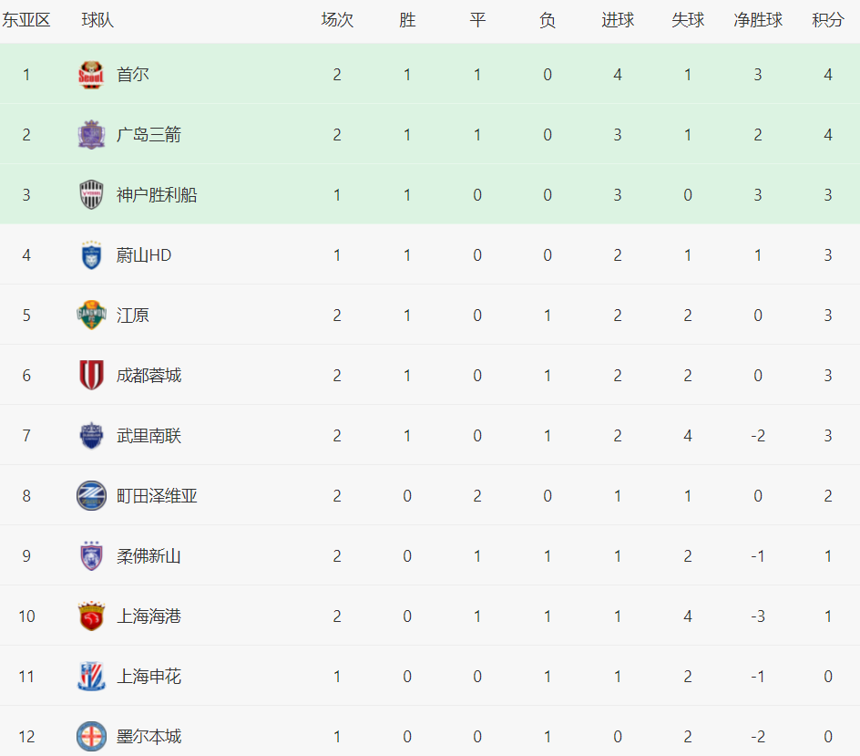Click the FC Seoul team logo
Image resolution: width=860 pixels, height=756 pixels.
pos(91,75)
